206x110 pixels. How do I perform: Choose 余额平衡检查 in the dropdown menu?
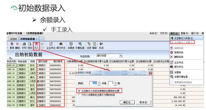(186, 77)
